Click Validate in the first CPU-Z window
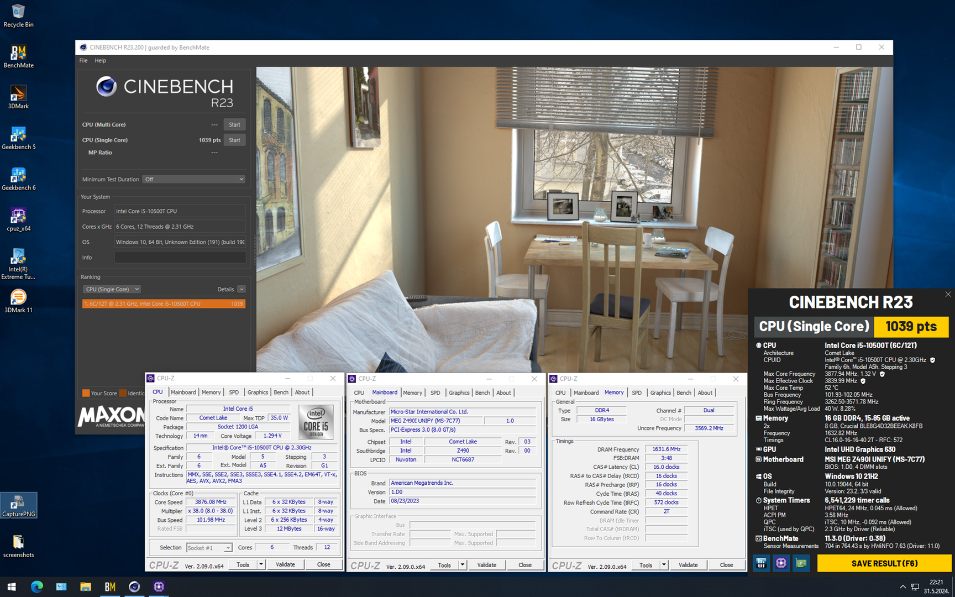This screenshot has width=955, height=597. (285, 564)
